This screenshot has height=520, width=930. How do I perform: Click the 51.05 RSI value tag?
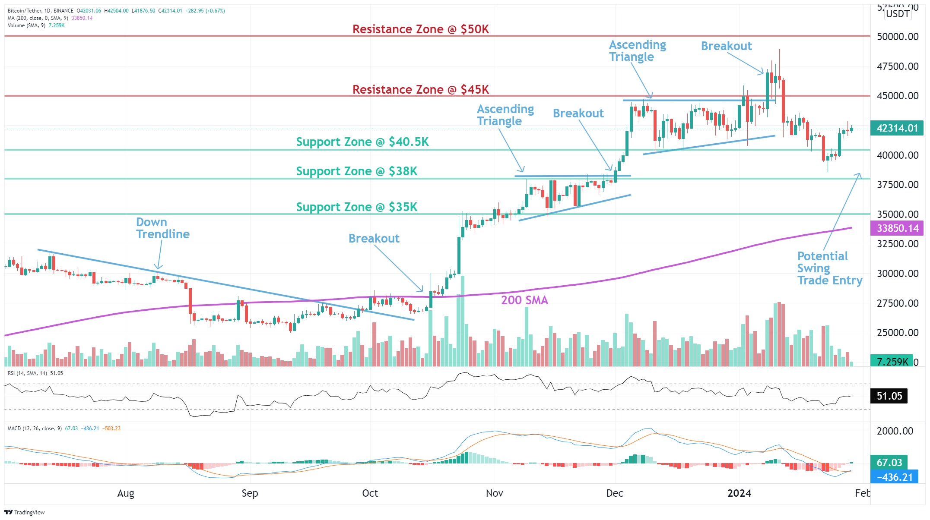tap(889, 396)
